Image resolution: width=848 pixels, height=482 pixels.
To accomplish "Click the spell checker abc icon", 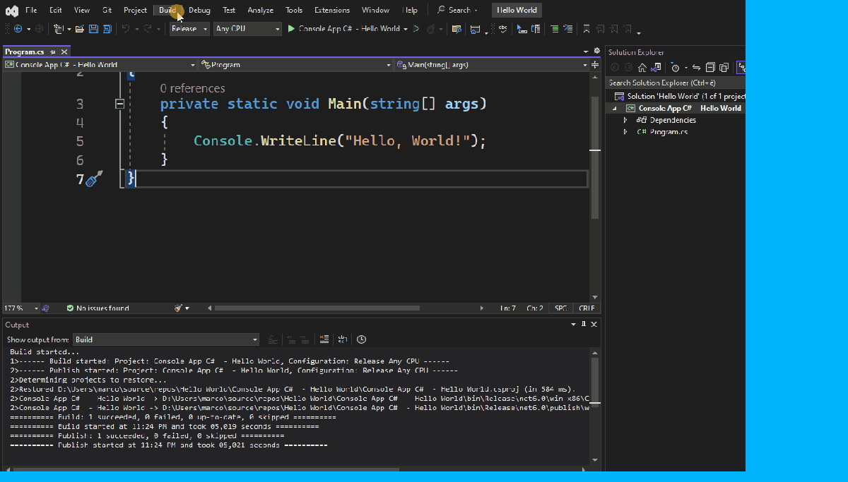I will pos(502,29).
